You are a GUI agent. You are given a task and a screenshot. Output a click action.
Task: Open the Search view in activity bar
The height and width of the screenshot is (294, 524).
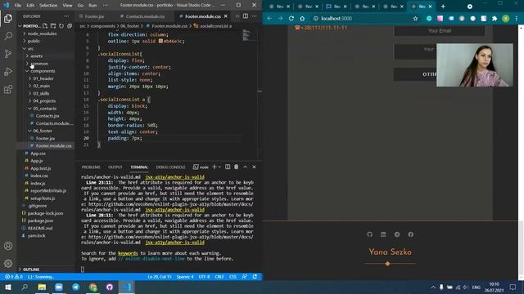8,36
